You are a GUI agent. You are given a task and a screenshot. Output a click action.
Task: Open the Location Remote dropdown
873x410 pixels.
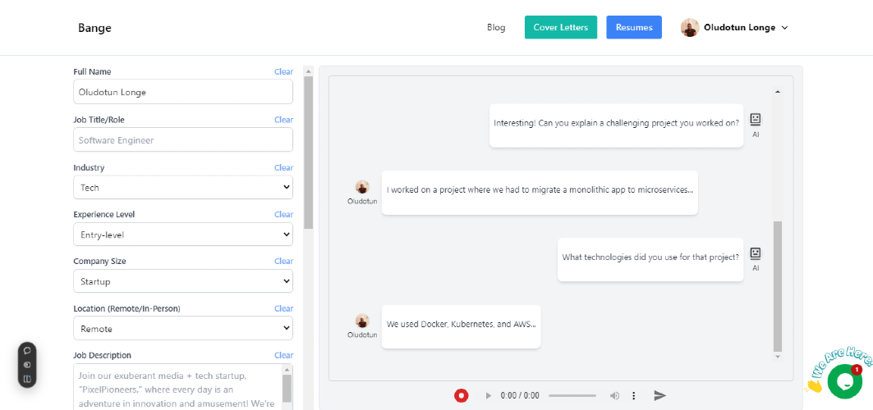click(x=183, y=328)
